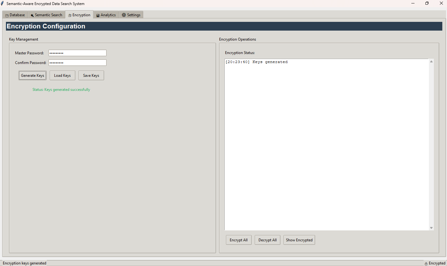Open the Analytics tab

[x=106, y=15]
